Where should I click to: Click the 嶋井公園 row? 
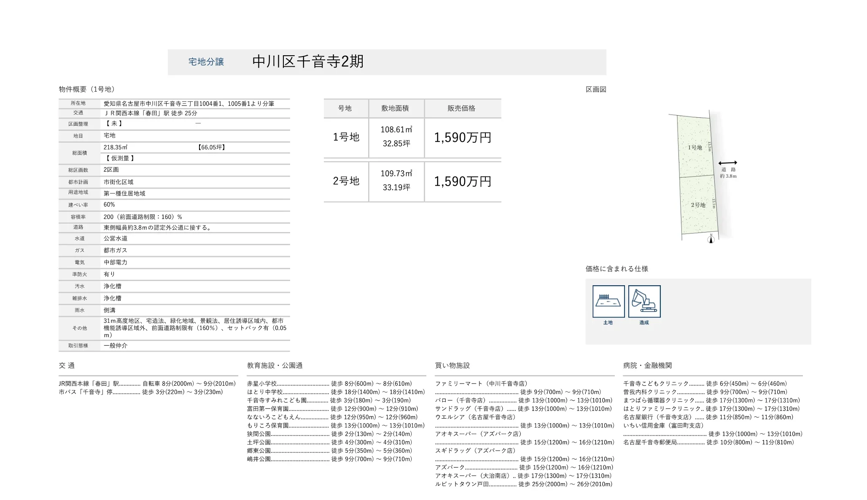pos(329,459)
